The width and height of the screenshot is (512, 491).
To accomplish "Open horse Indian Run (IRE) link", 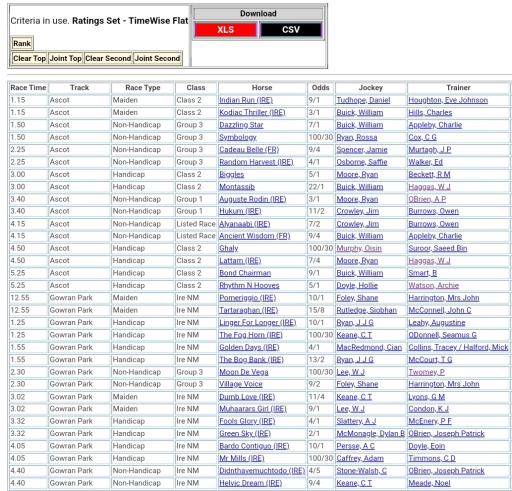I will (x=245, y=100).
